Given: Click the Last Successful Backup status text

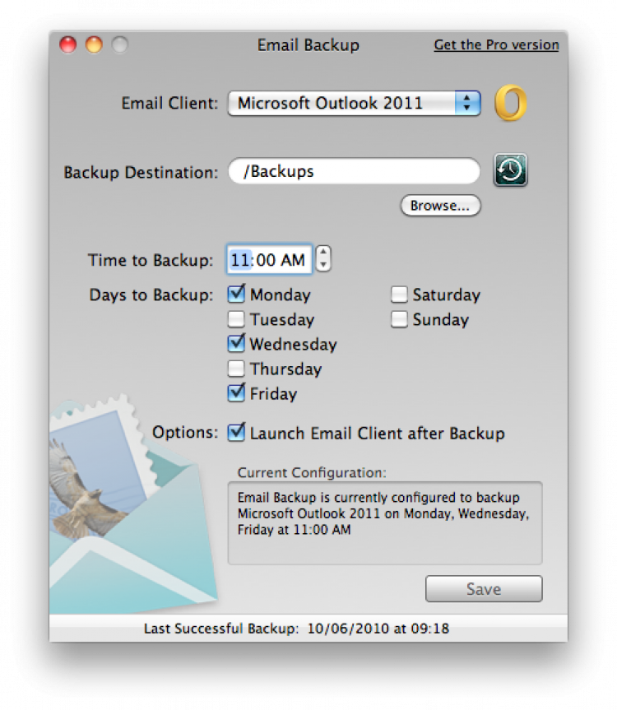Looking at the screenshot, I should tap(296, 629).
